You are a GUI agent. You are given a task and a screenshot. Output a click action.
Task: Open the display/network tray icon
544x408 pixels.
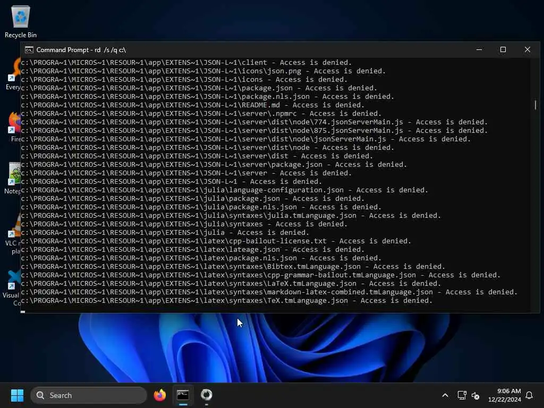(x=462, y=395)
